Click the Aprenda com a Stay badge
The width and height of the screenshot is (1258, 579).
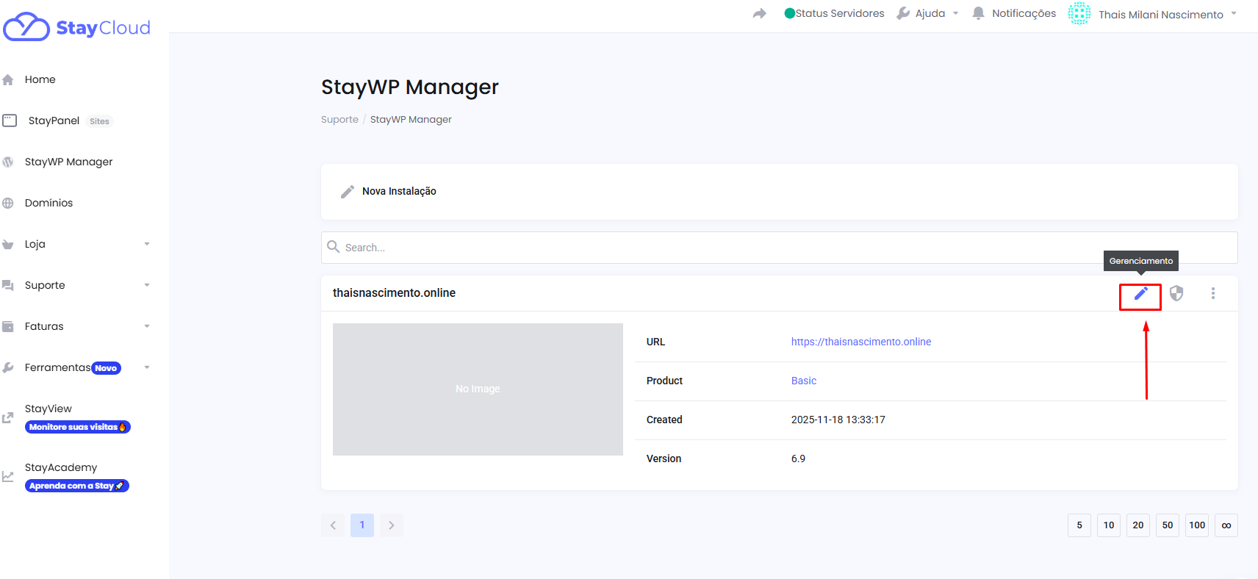pos(77,486)
